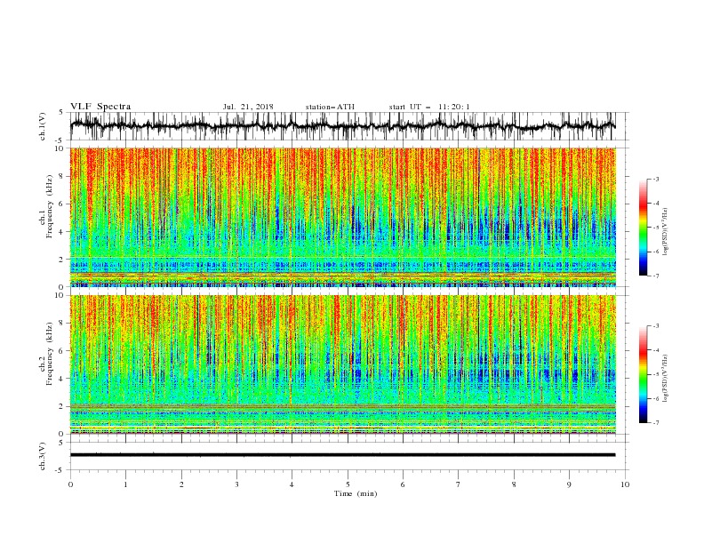Screen dimensions: 704x544
Task: Click the "-5" tick on ch.2 colorbar
Action: 655,374
